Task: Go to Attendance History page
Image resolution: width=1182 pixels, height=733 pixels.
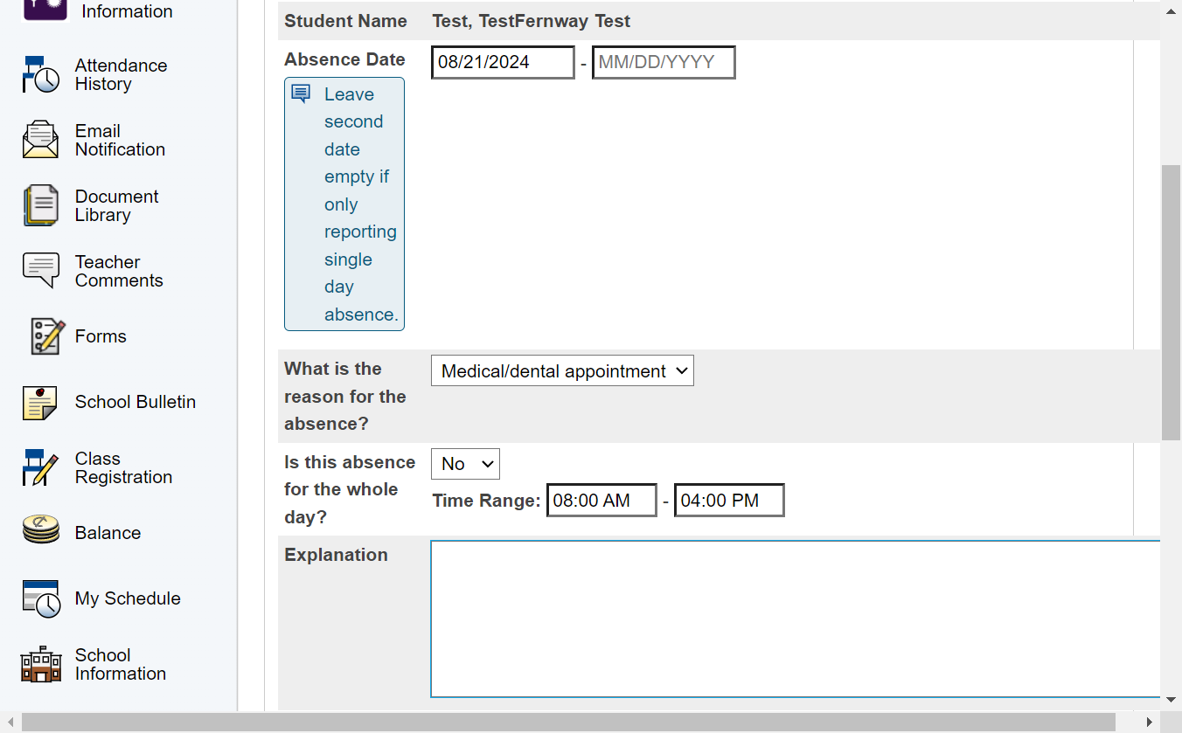Action: click(121, 75)
